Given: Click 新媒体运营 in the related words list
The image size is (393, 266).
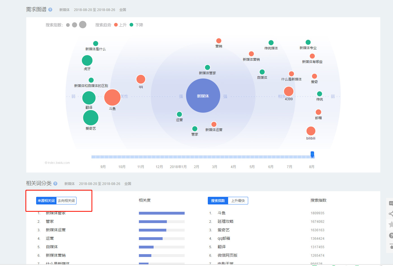Looking at the screenshot, I should [x=56, y=230].
